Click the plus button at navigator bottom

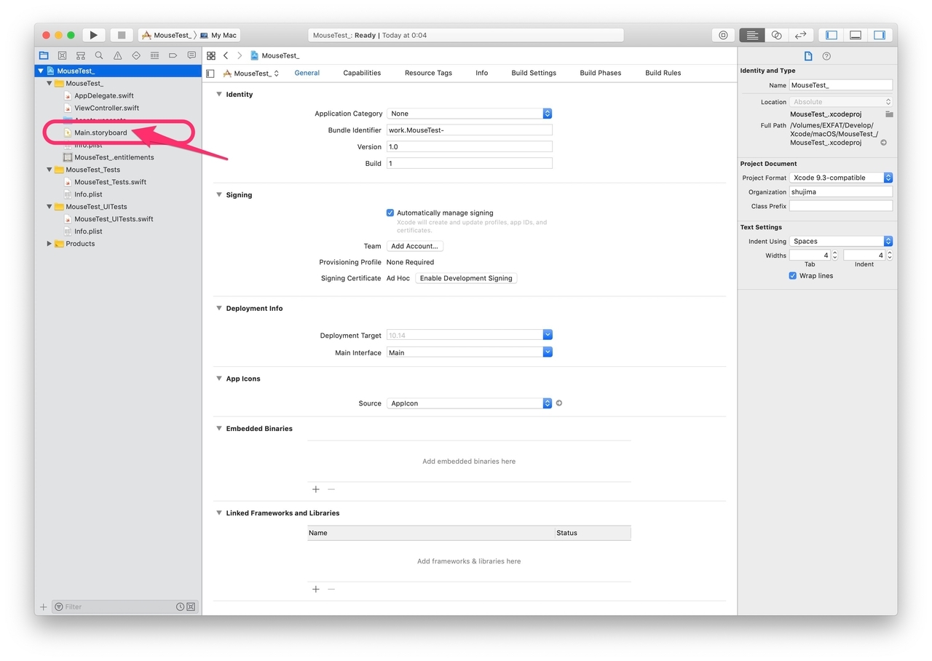pyautogui.click(x=43, y=606)
